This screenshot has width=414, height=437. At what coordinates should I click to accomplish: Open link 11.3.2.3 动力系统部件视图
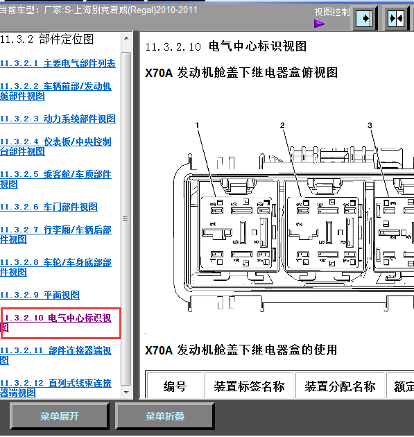click(58, 119)
